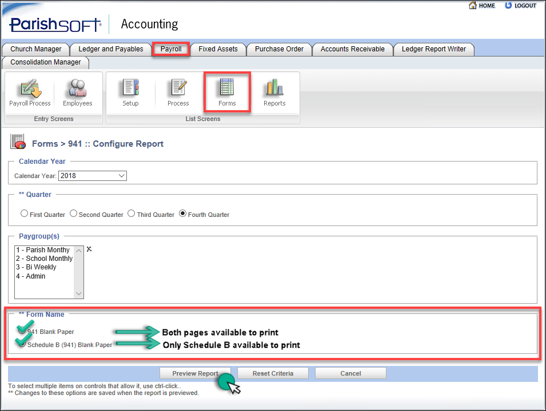Select Schedule B (941) Blank Paper option
Screen dimensions: 546x411
click(22, 344)
